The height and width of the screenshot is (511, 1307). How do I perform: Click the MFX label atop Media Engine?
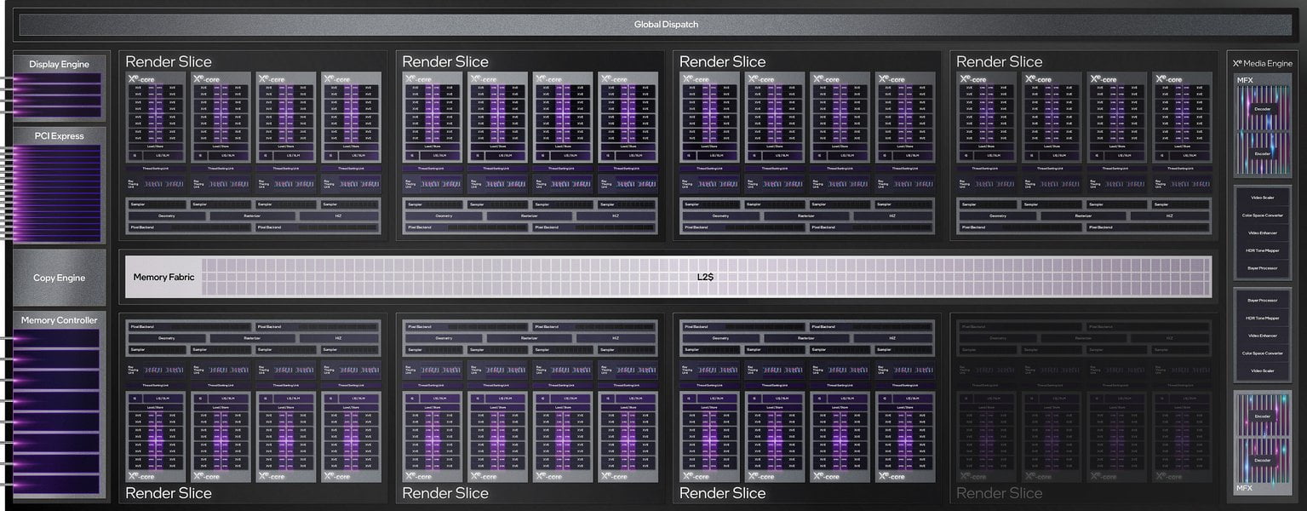1245,80
